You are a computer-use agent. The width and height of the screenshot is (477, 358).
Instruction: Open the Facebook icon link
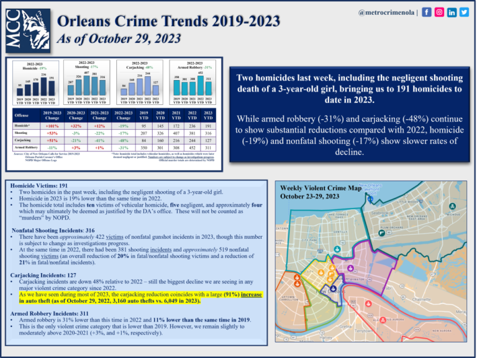[x=427, y=12]
